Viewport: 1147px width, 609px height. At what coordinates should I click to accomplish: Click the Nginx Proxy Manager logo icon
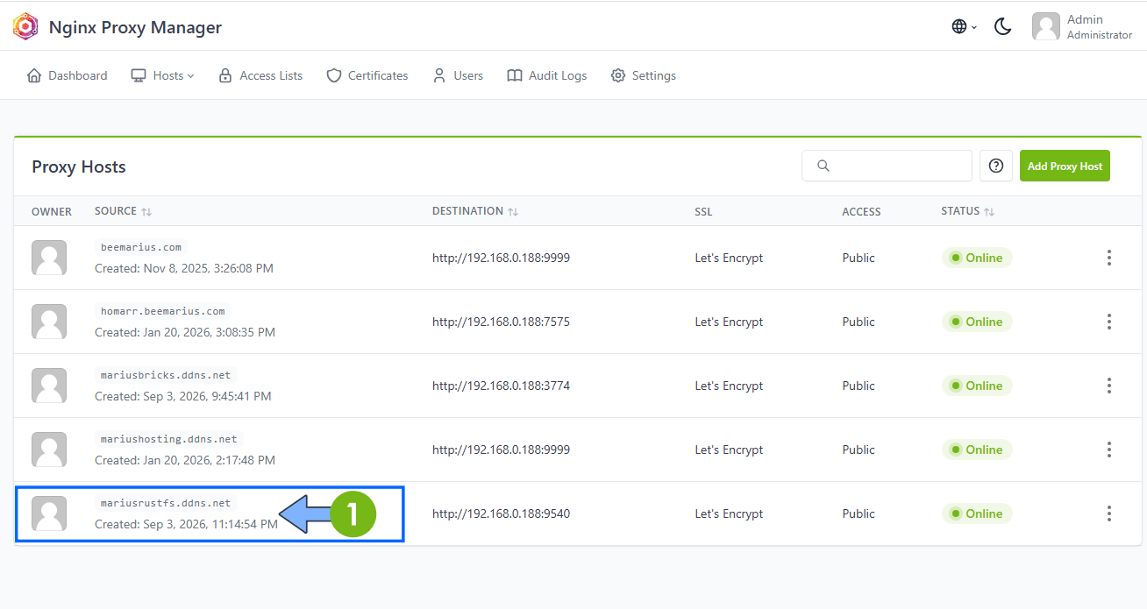click(x=26, y=26)
